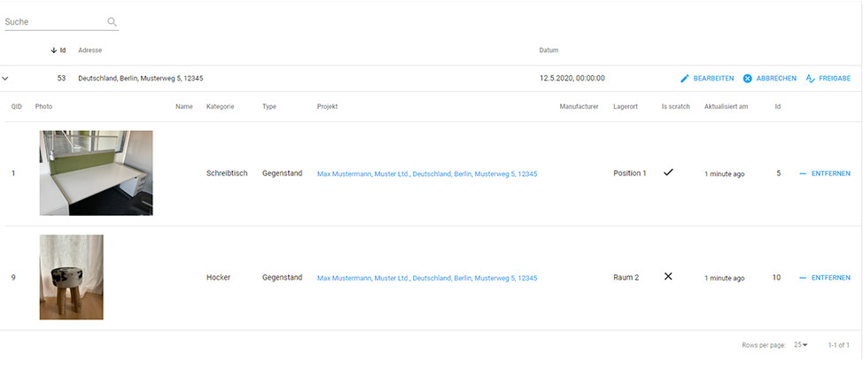Click the search magnifier icon

coord(112,22)
